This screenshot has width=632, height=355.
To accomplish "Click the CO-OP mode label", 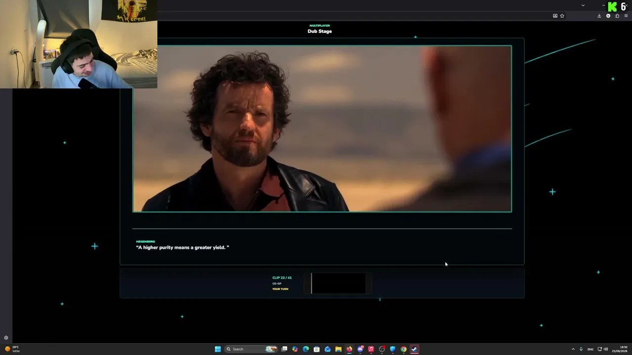I will tap(277, 284).
